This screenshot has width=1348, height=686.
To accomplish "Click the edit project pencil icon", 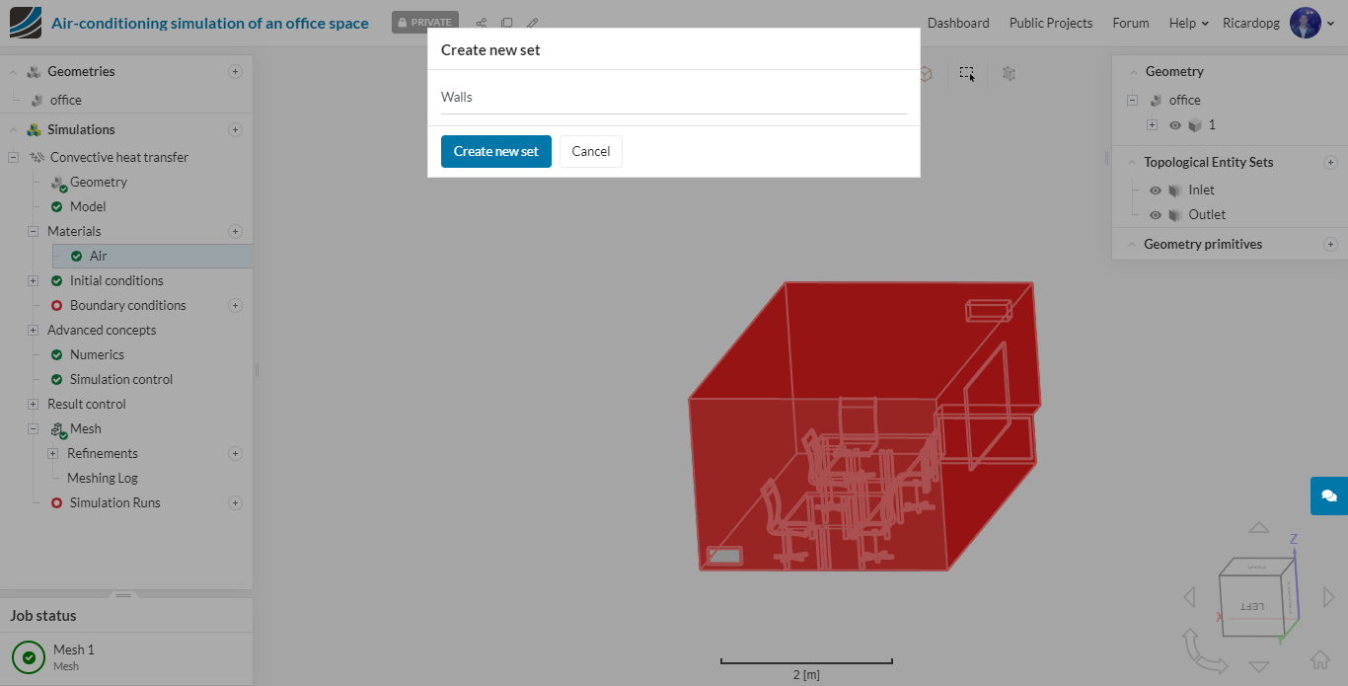I will coord(532,23).
